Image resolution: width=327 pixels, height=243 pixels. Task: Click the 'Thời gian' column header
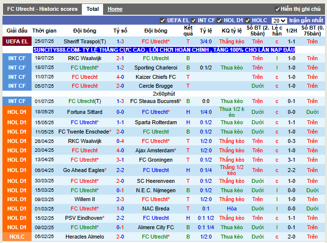44,31
